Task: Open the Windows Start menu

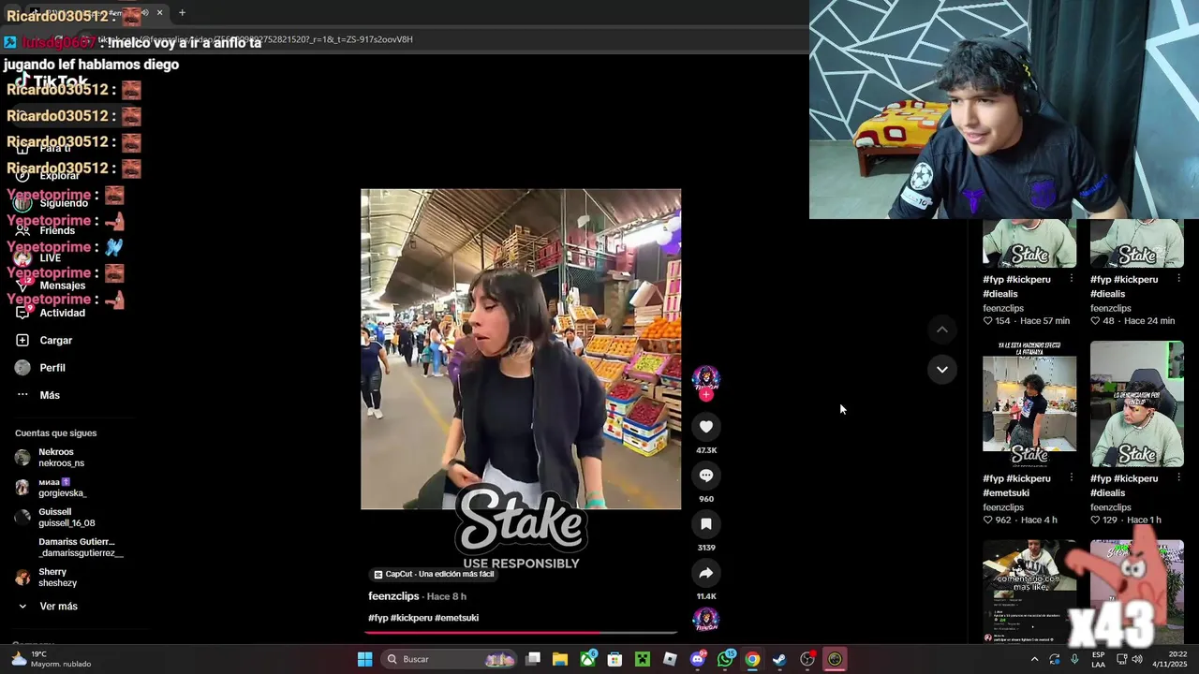Action: (x=364, y=659)
